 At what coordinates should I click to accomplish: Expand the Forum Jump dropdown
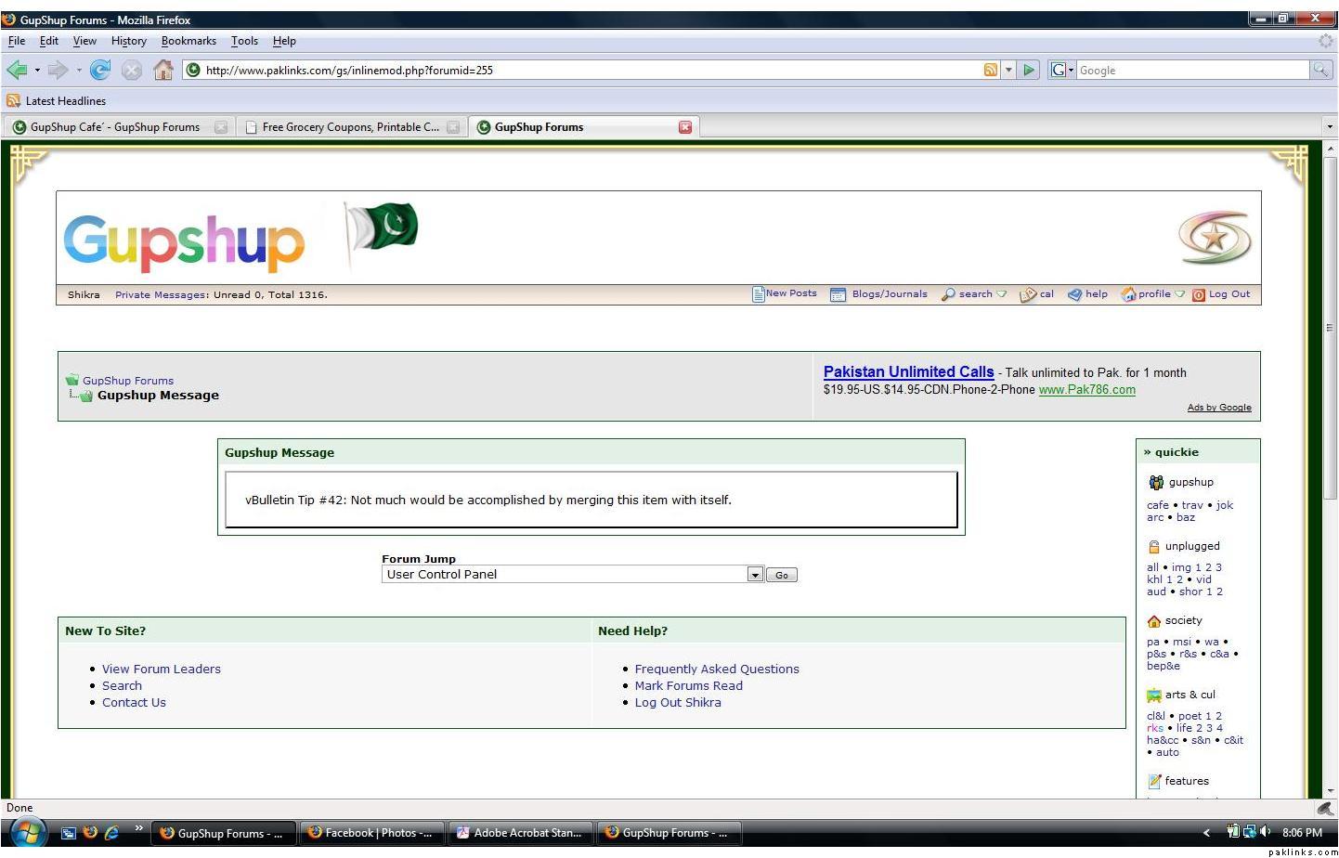[755, 575]
